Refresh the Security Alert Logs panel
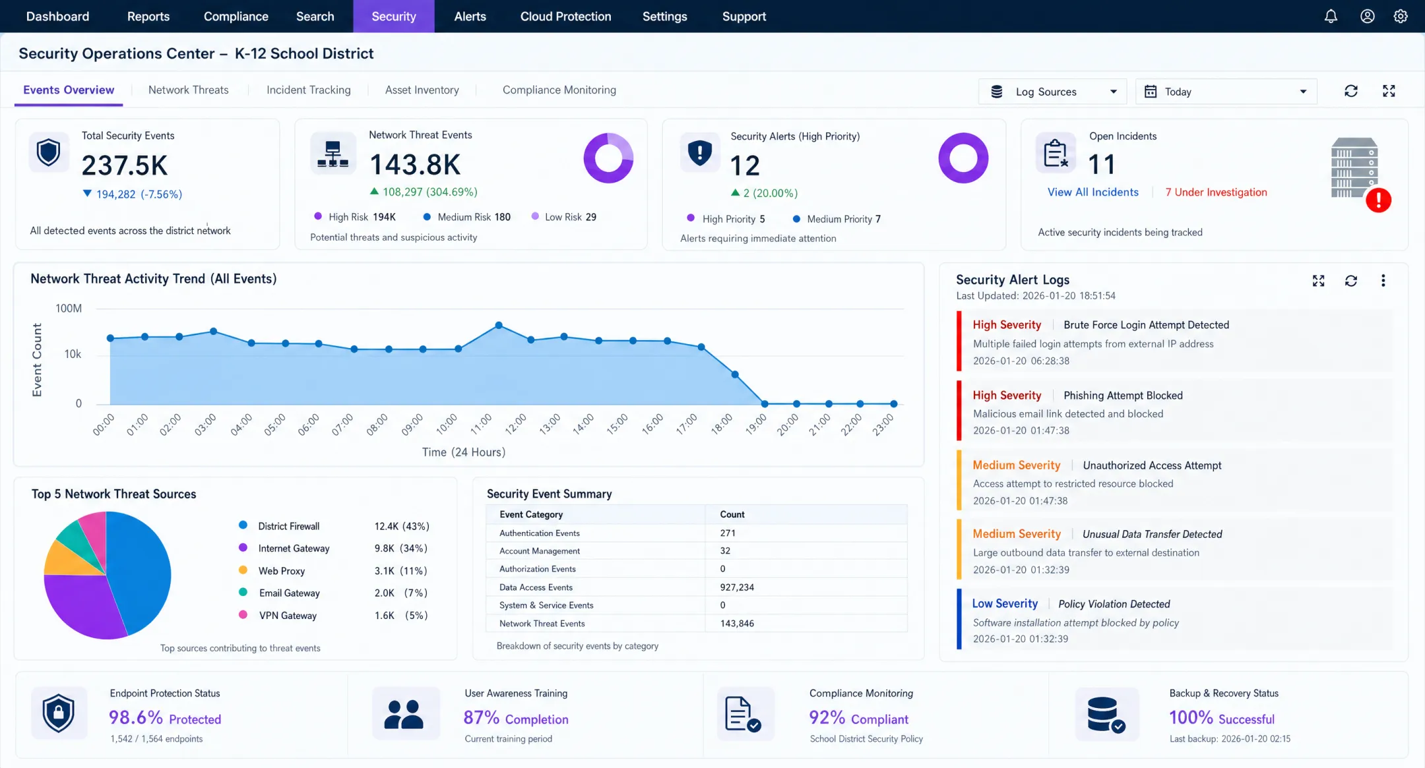Screen dimensions: 1425x768 pos(1351,281)
